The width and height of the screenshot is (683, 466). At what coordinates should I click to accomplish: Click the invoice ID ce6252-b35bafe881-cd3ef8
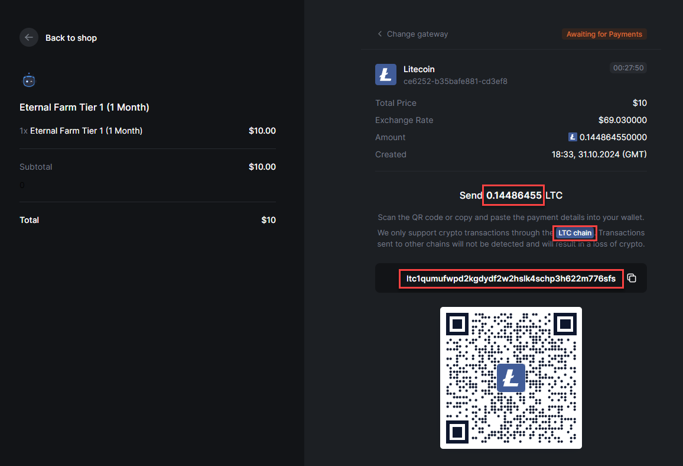point(455,82)
